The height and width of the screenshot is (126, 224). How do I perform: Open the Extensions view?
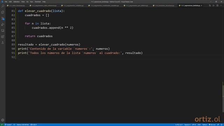click(3, 37)
